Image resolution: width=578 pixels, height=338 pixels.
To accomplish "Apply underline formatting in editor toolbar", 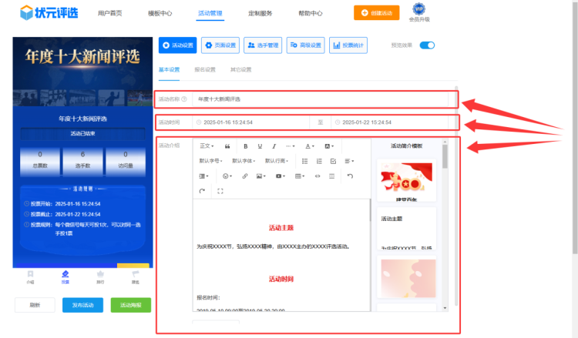I will click(x=260, y=146).
